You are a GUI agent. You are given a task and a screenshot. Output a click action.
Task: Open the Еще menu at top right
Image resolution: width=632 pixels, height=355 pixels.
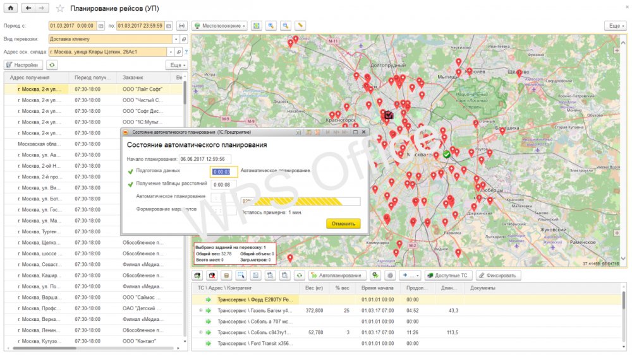pos(615,26)
